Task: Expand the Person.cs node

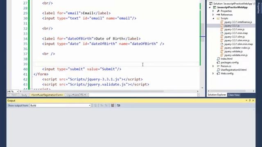Action: 213,66
